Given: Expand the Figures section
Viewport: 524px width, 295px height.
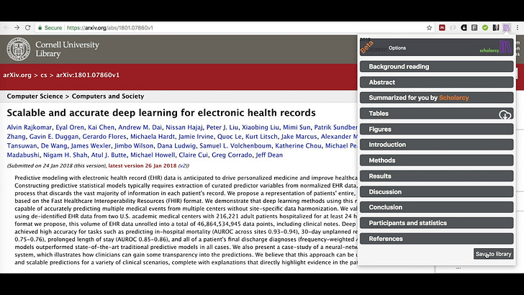Looking at the screenshot, I should [436, 129].
